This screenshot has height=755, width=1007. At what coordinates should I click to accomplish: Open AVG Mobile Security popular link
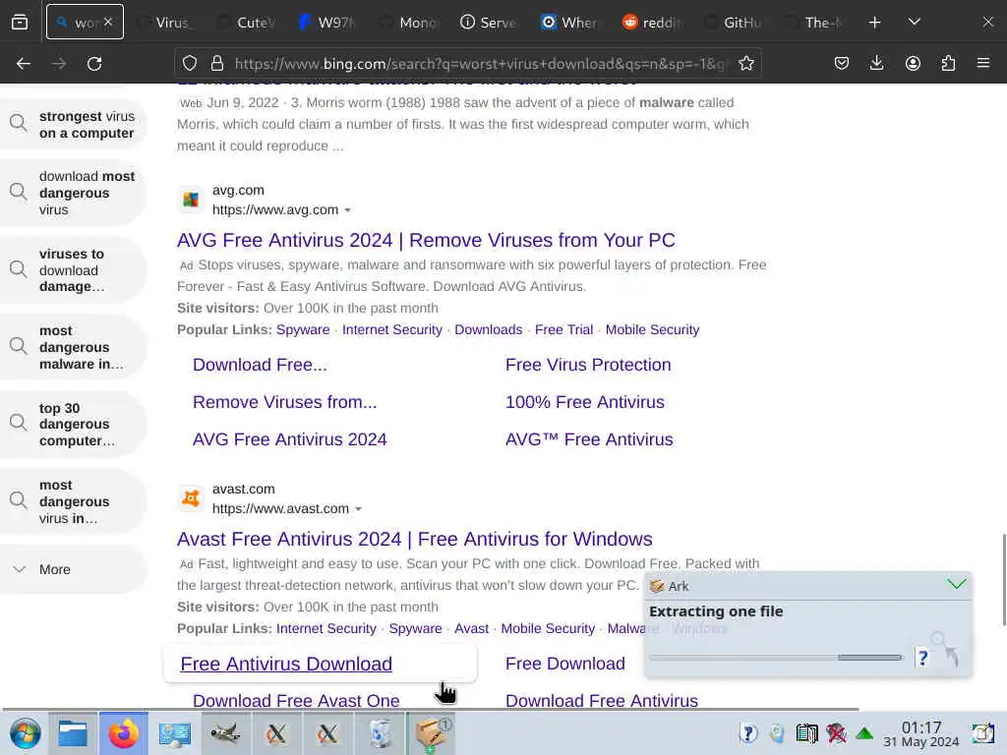652,330
